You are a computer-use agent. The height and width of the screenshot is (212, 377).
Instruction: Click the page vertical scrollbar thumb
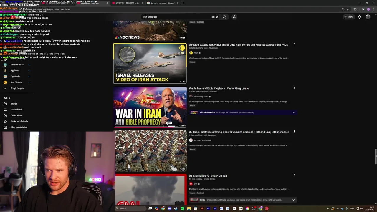pyautogui.click(x=376, y=157)
